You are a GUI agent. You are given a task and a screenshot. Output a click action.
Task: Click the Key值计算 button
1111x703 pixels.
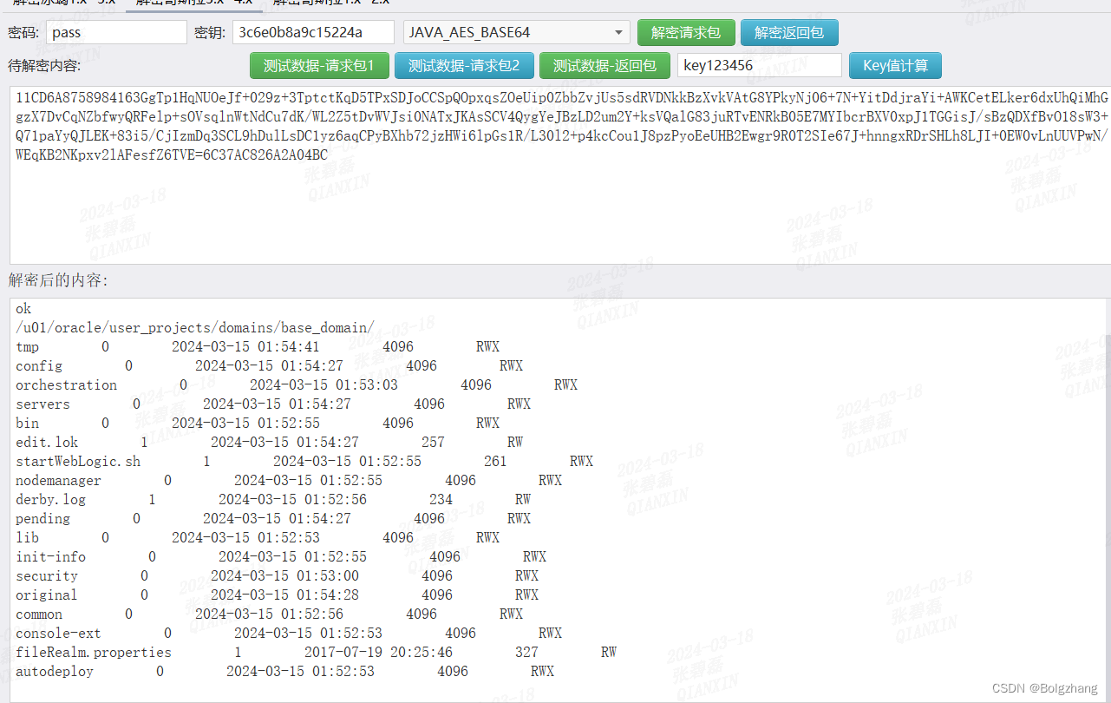click(895, 66)
